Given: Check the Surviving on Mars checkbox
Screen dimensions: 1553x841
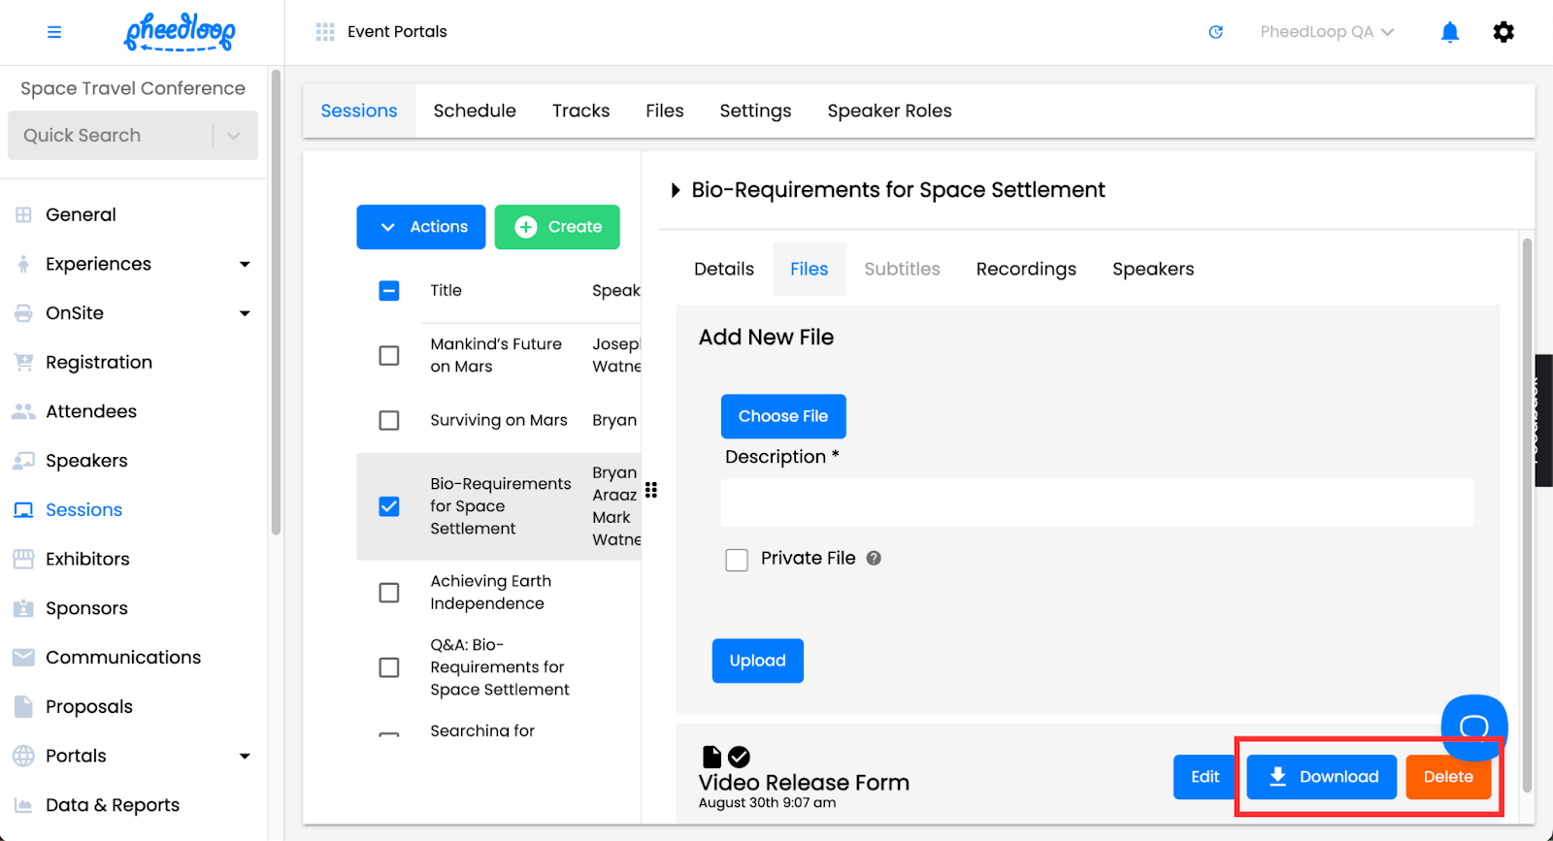Looking at the screenshot, I should [389, 420].
